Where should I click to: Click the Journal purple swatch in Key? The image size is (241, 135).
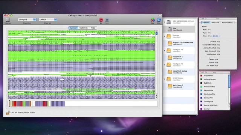coord(201,109)
